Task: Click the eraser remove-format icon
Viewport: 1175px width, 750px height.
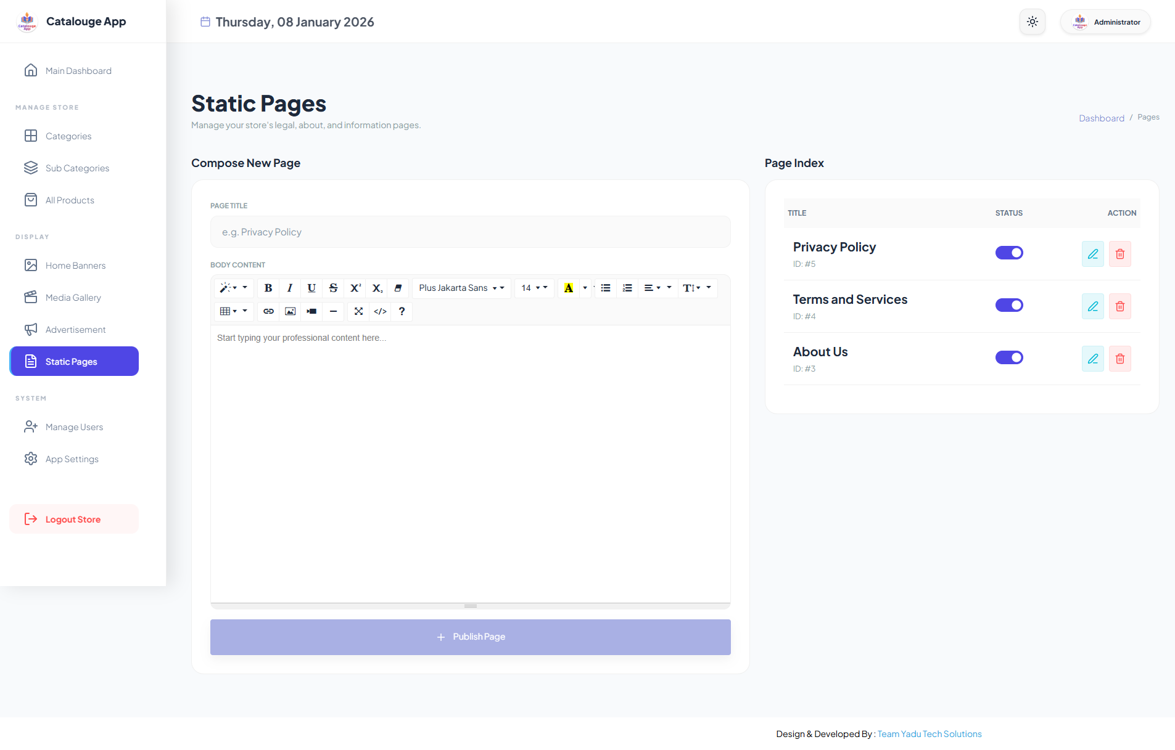Action: pyautogui.click(x=398, y=288)
